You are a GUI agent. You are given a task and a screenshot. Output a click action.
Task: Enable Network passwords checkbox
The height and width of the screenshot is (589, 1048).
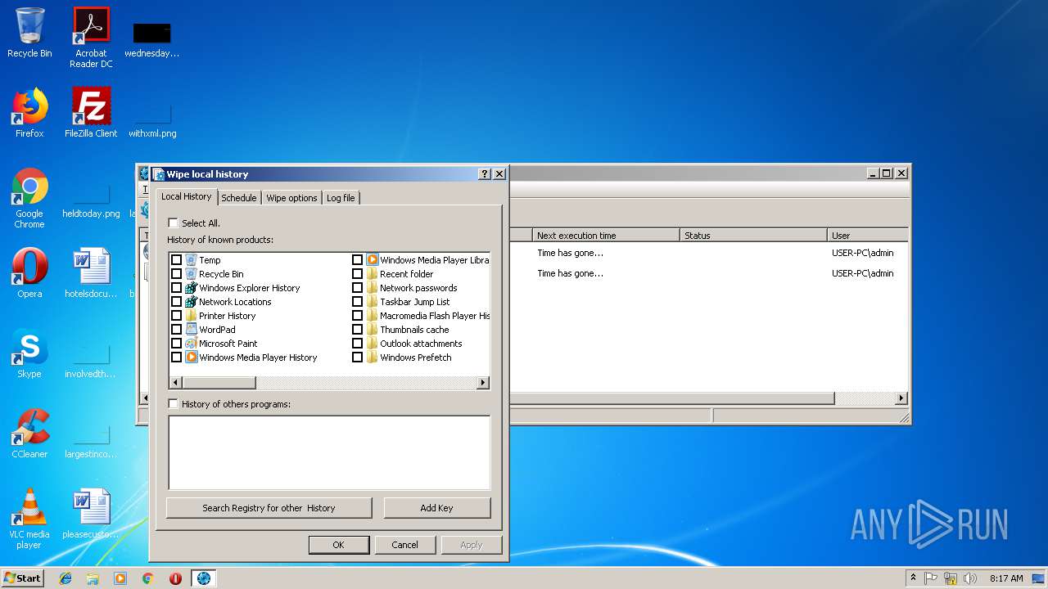pyautogui.click(x=357, y=288)
